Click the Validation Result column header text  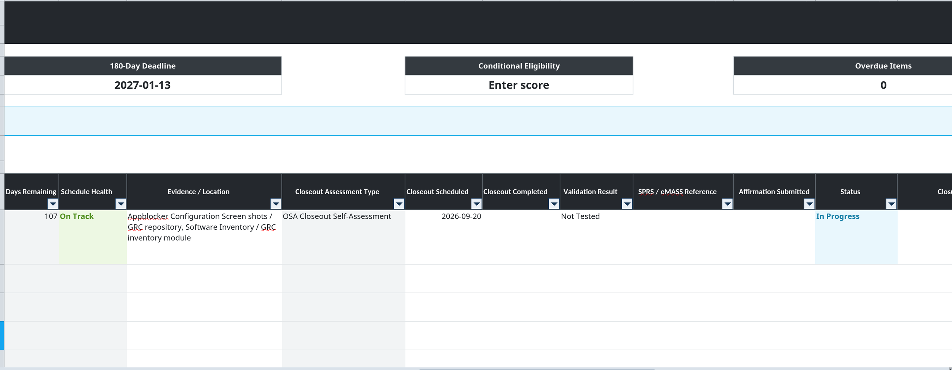coord(590,192)
